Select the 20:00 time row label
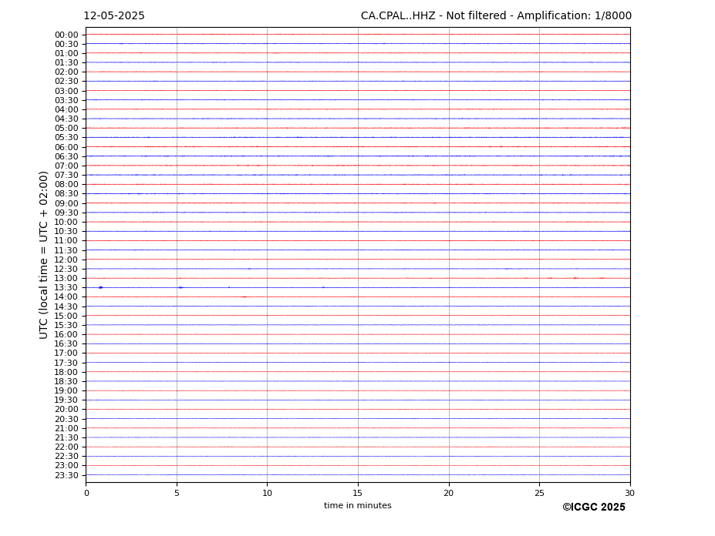 pos(66,410)
